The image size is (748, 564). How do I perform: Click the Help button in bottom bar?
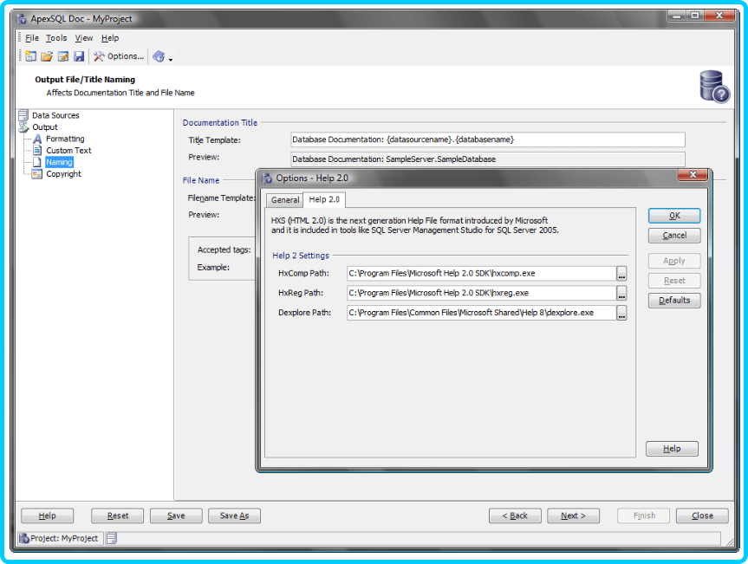click(x=47, y=515)
